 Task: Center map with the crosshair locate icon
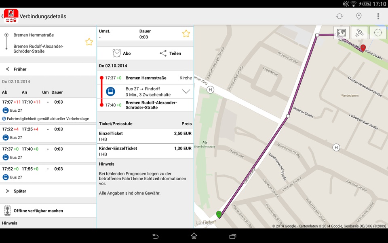[378, 32]
